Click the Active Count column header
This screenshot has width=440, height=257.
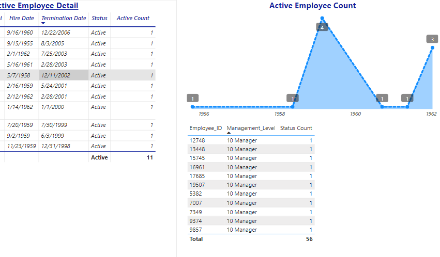pos(133,18)
